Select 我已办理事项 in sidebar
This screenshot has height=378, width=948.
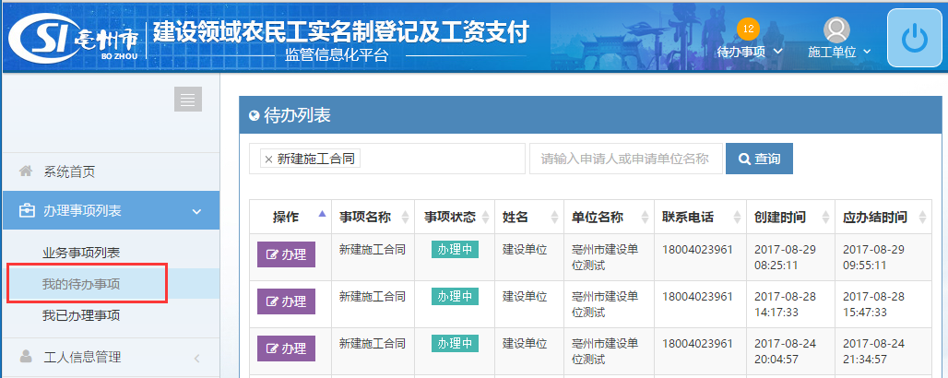(81, 315)
